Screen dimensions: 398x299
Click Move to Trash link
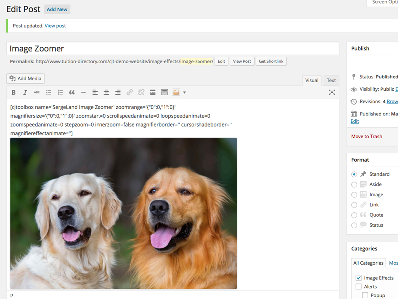point(367,136)
